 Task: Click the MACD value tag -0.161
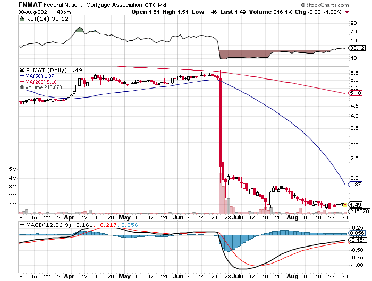coord(357,240)
